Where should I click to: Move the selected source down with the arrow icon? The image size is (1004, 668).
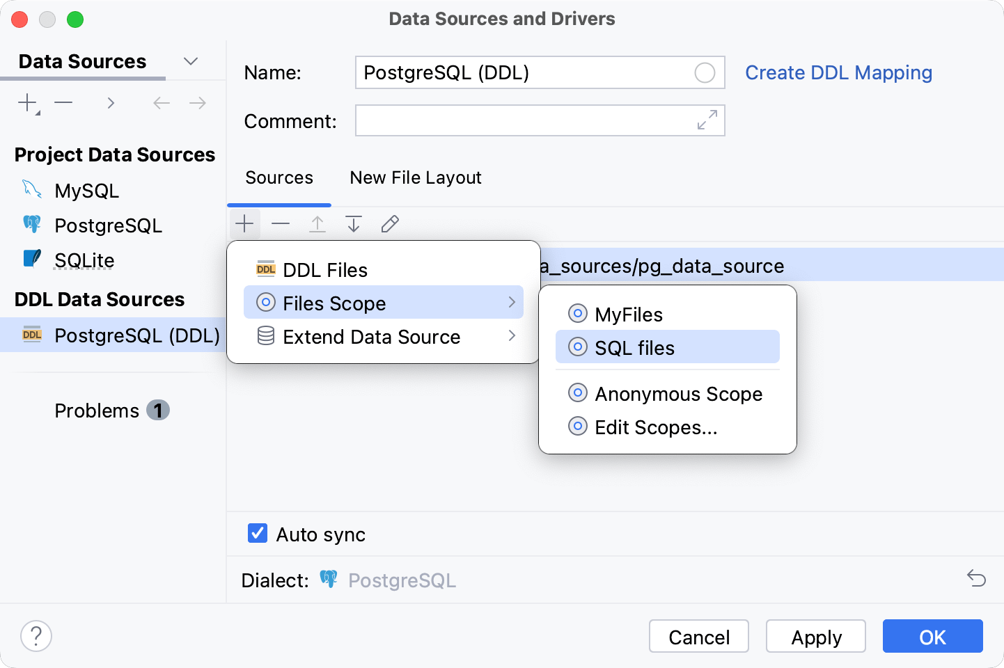[354, 223]
